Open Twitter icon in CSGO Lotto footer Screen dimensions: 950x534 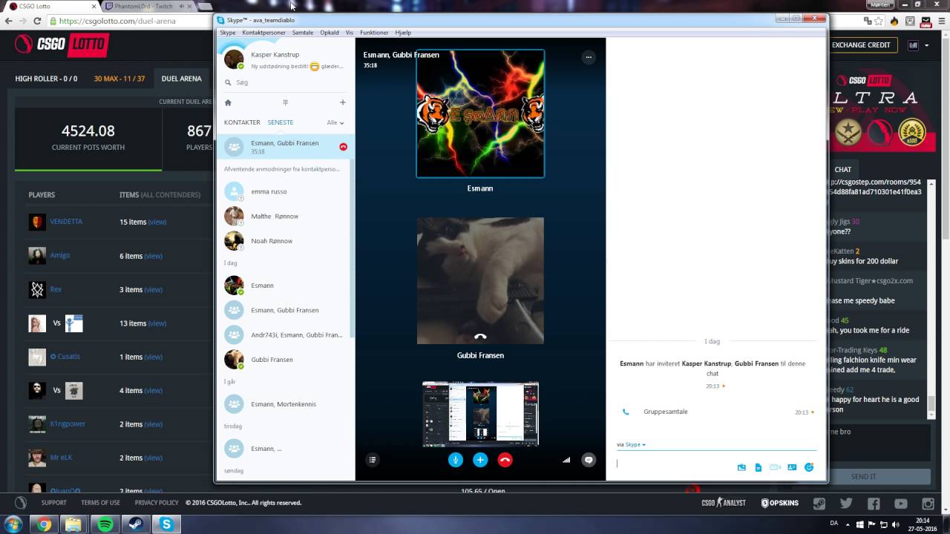pos(846,504)
